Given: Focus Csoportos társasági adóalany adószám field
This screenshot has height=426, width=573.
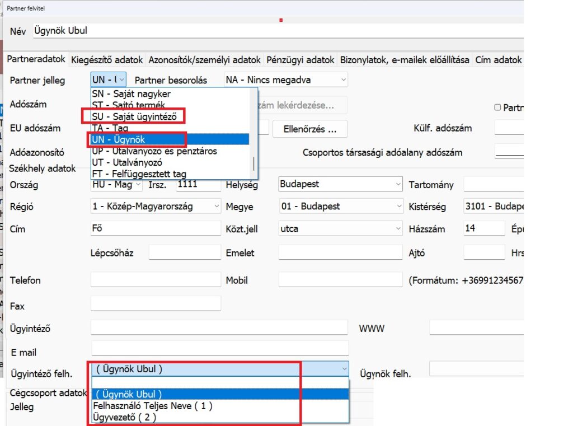Looking at the screenshot, I should [x=509, y=151].
